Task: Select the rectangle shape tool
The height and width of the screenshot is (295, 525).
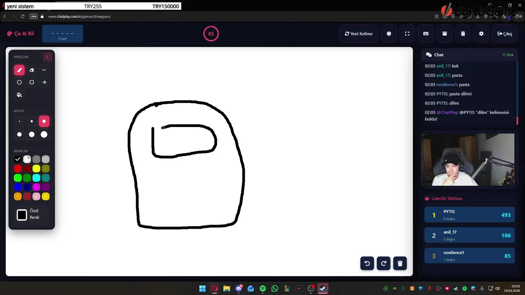Action: [x=32, y=82]
